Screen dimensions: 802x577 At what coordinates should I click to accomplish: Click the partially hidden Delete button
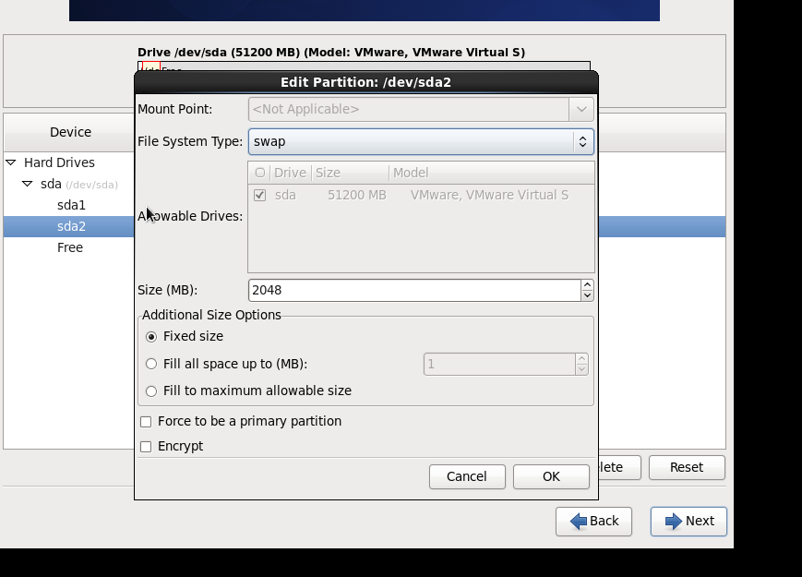coord(619,467)
